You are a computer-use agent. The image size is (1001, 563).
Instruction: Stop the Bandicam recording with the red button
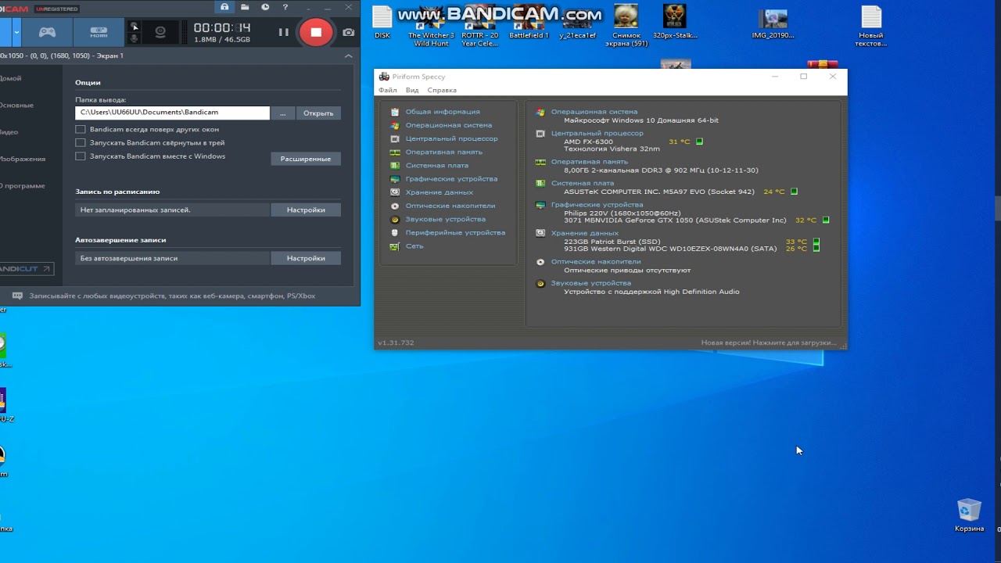tap(316, 32)
